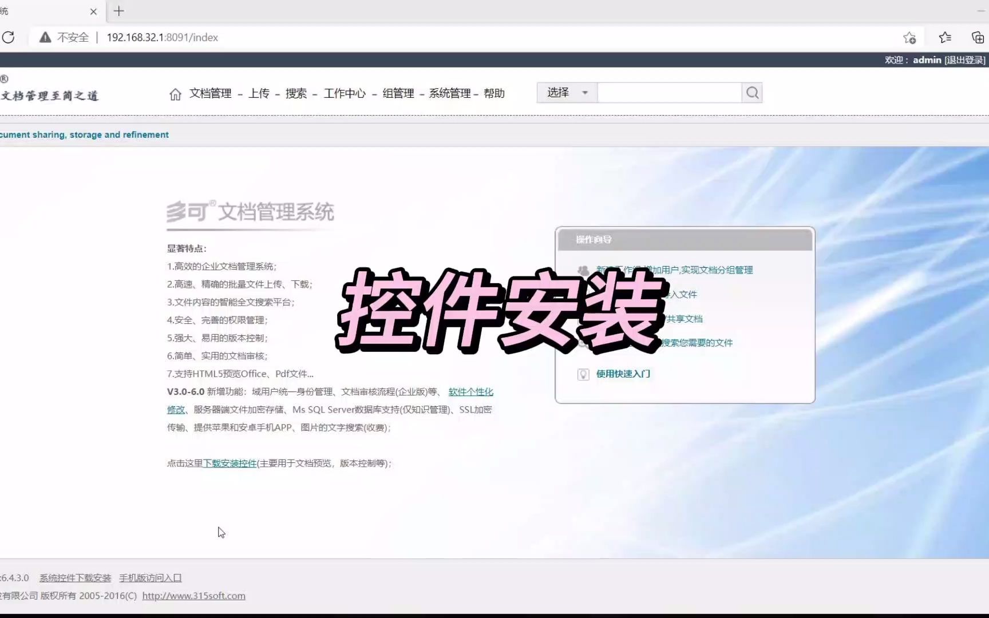This screenshot has width=989, height=618.
Task: Focus the site search text field
Action: click(x=669, y=93)
